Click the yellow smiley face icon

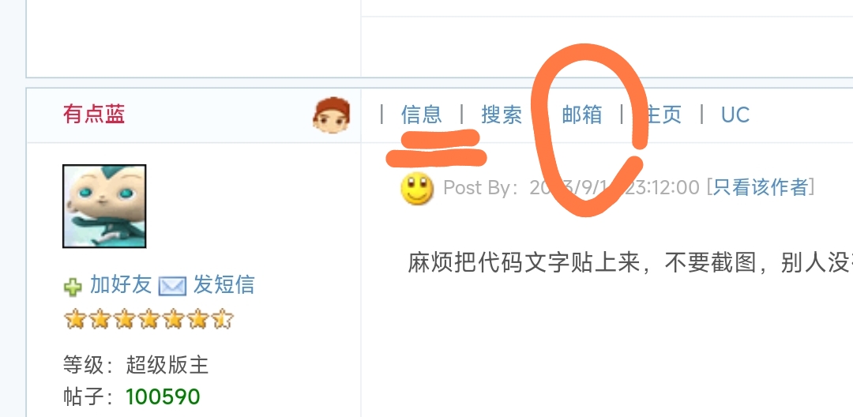point(417,189)
